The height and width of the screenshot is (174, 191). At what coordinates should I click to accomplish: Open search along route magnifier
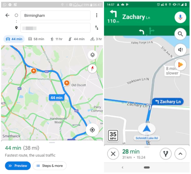point(180,34)
